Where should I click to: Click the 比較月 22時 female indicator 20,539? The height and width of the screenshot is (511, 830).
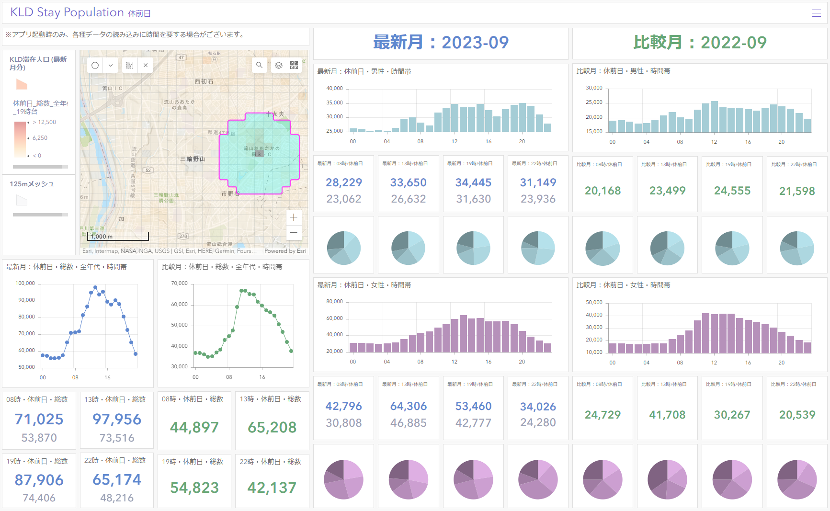point(797,415)
